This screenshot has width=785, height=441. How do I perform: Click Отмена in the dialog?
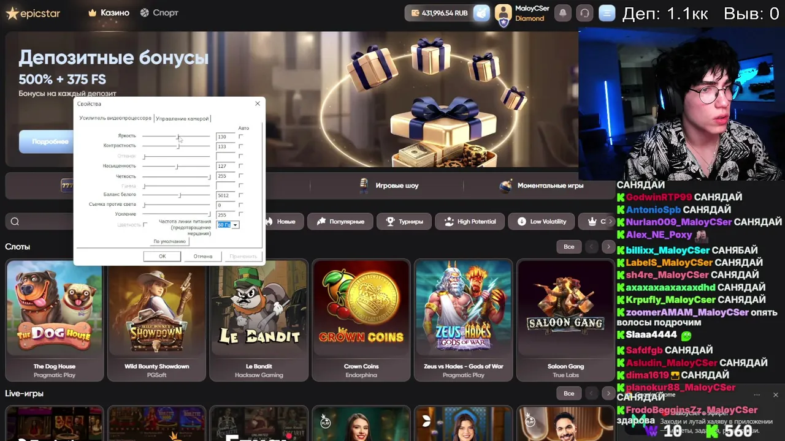tap(203, 256)
